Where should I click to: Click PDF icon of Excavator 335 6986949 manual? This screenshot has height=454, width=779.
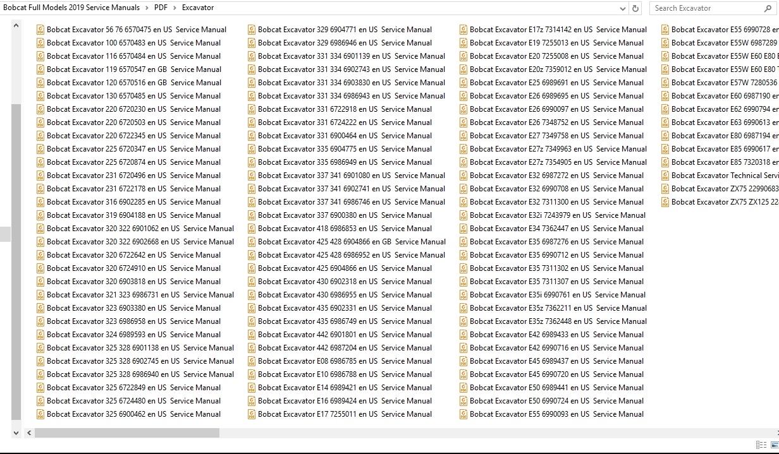252,162
